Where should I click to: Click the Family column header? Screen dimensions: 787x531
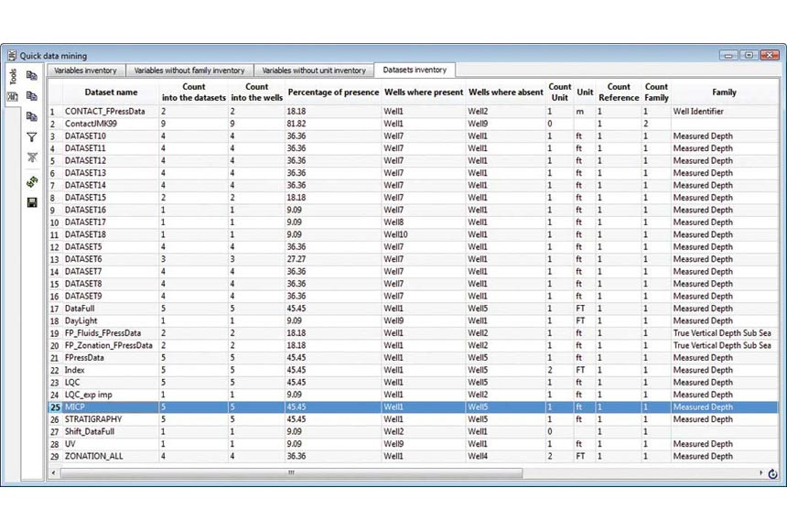click(724, 92)
